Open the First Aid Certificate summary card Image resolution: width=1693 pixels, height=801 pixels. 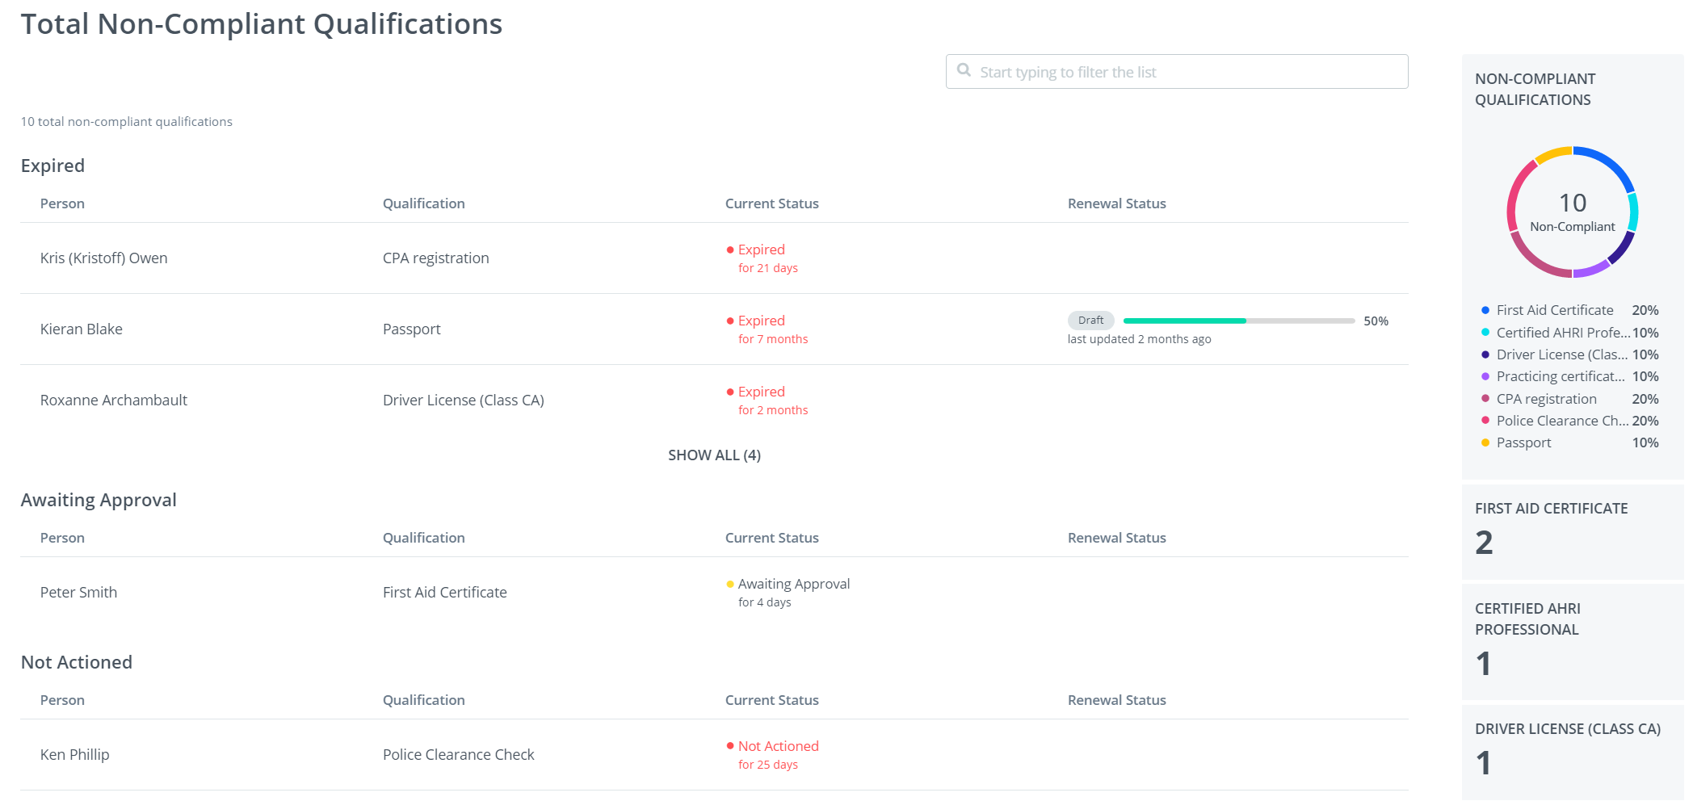(1572, 531)
